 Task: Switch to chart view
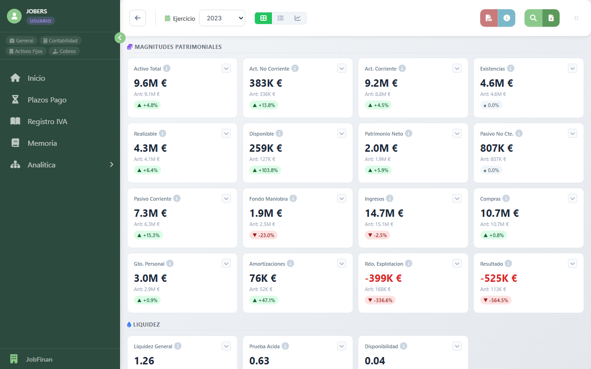click(x=298, y=18)
